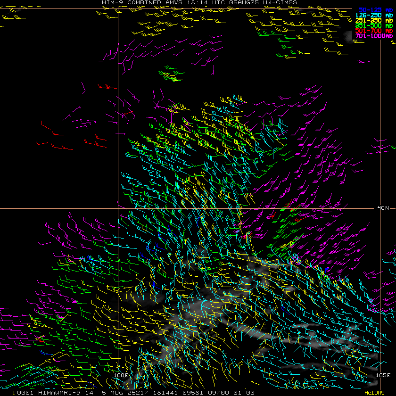Select the red 501-700 mb legend entry
This screenshot has height=396, width=396.
(374, 31)
